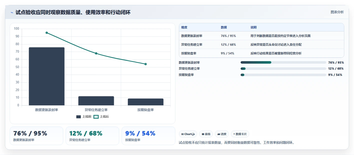
Task: Click x-axis label 异常任务建立率
Action: click(x=96, y=110)
